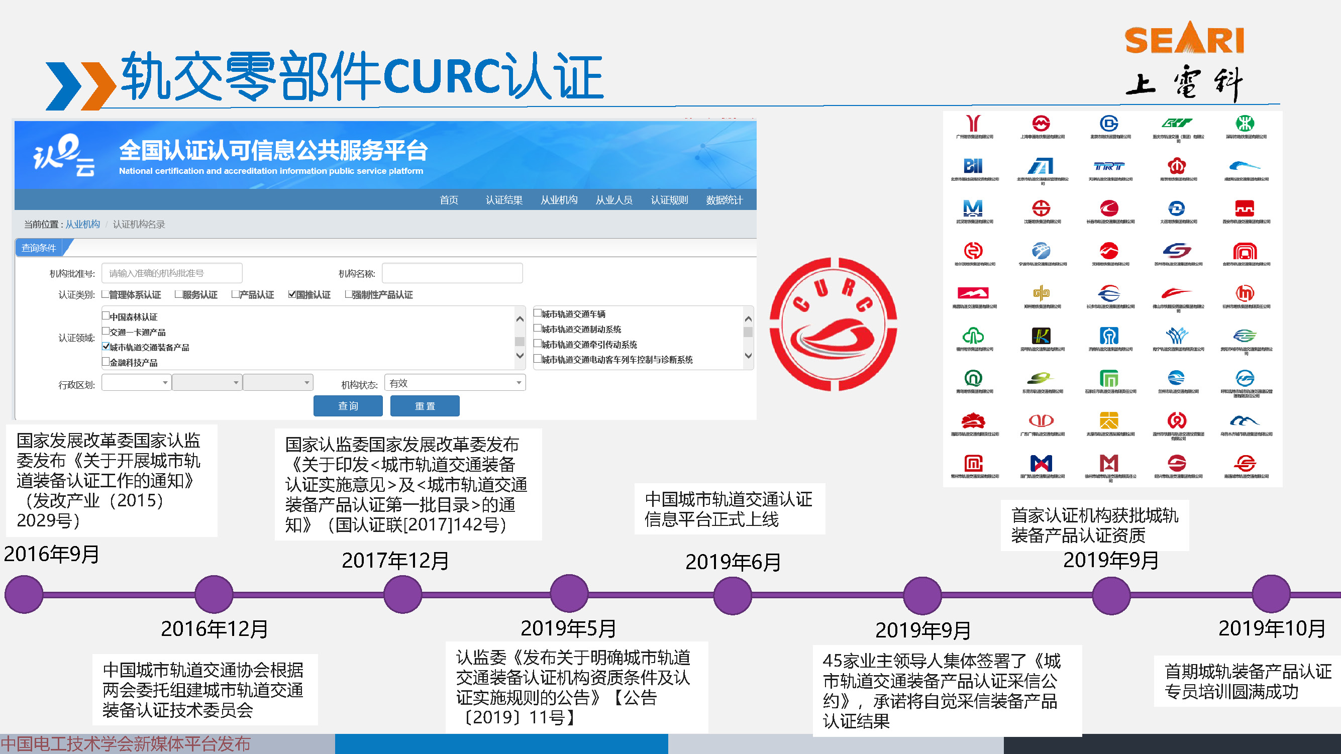The height and width of the screenshot is (754, 1341).
Task: Click the Kunming Rail Transit K logo
Action: click(x=1041, y=336)
